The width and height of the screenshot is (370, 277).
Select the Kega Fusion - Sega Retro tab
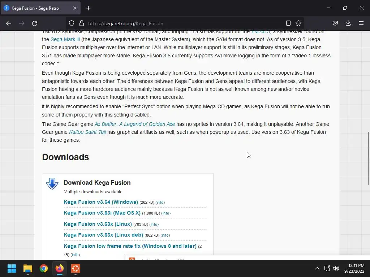(x=40, y=8)
